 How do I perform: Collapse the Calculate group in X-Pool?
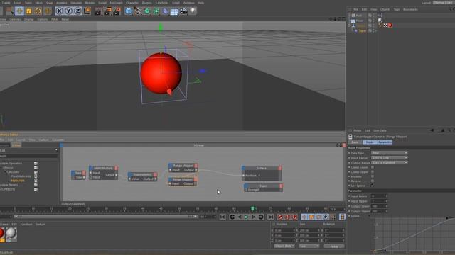5,171
